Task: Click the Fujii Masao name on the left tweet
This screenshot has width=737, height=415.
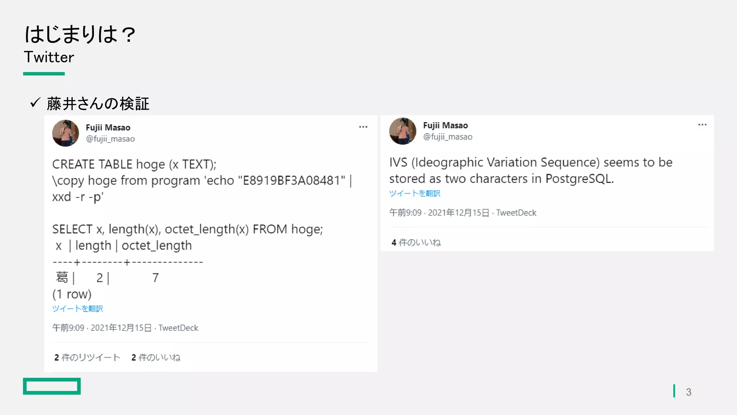Action: coord(108,128)
